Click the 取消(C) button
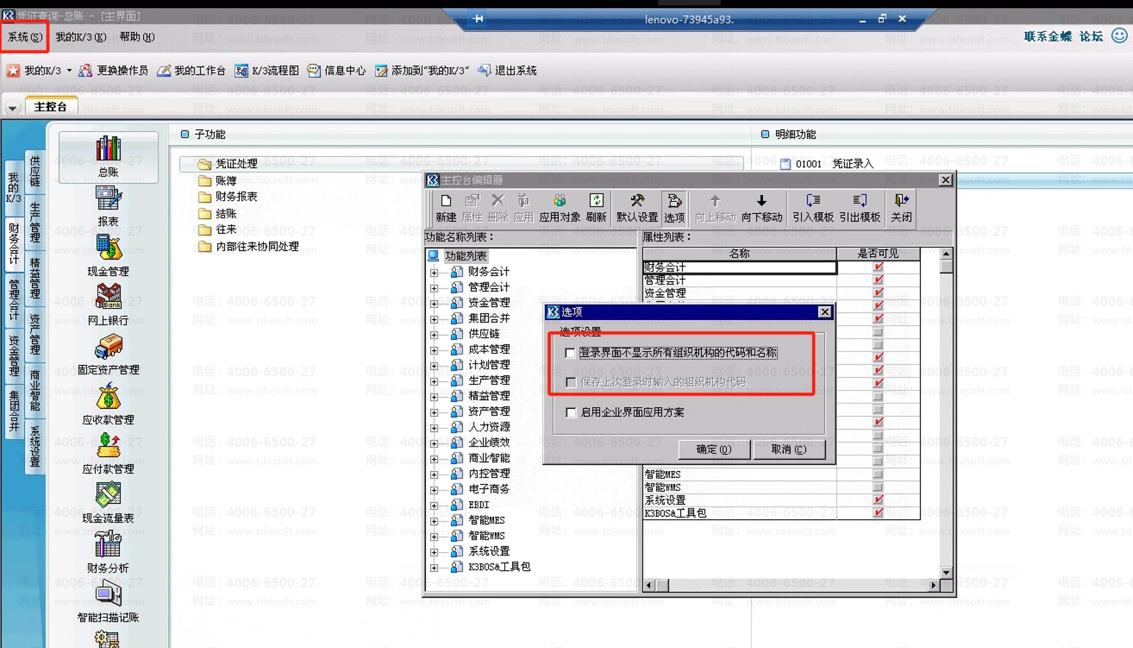 (789, 449)
